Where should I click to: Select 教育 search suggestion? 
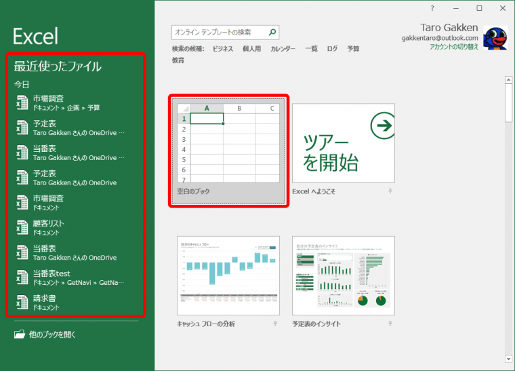(178, 60)
